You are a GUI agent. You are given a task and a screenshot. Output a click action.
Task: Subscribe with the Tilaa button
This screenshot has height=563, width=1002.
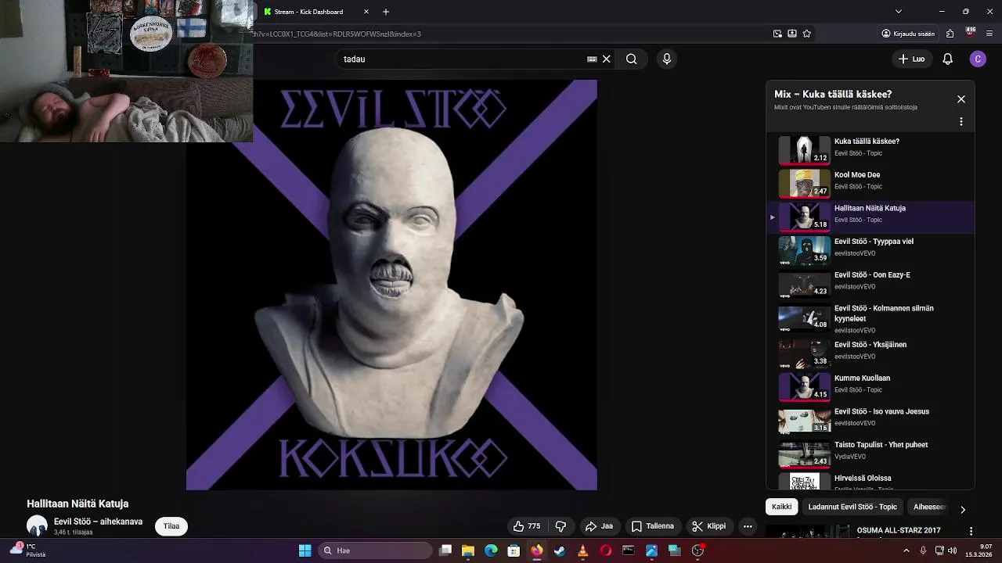click(171, 526)
